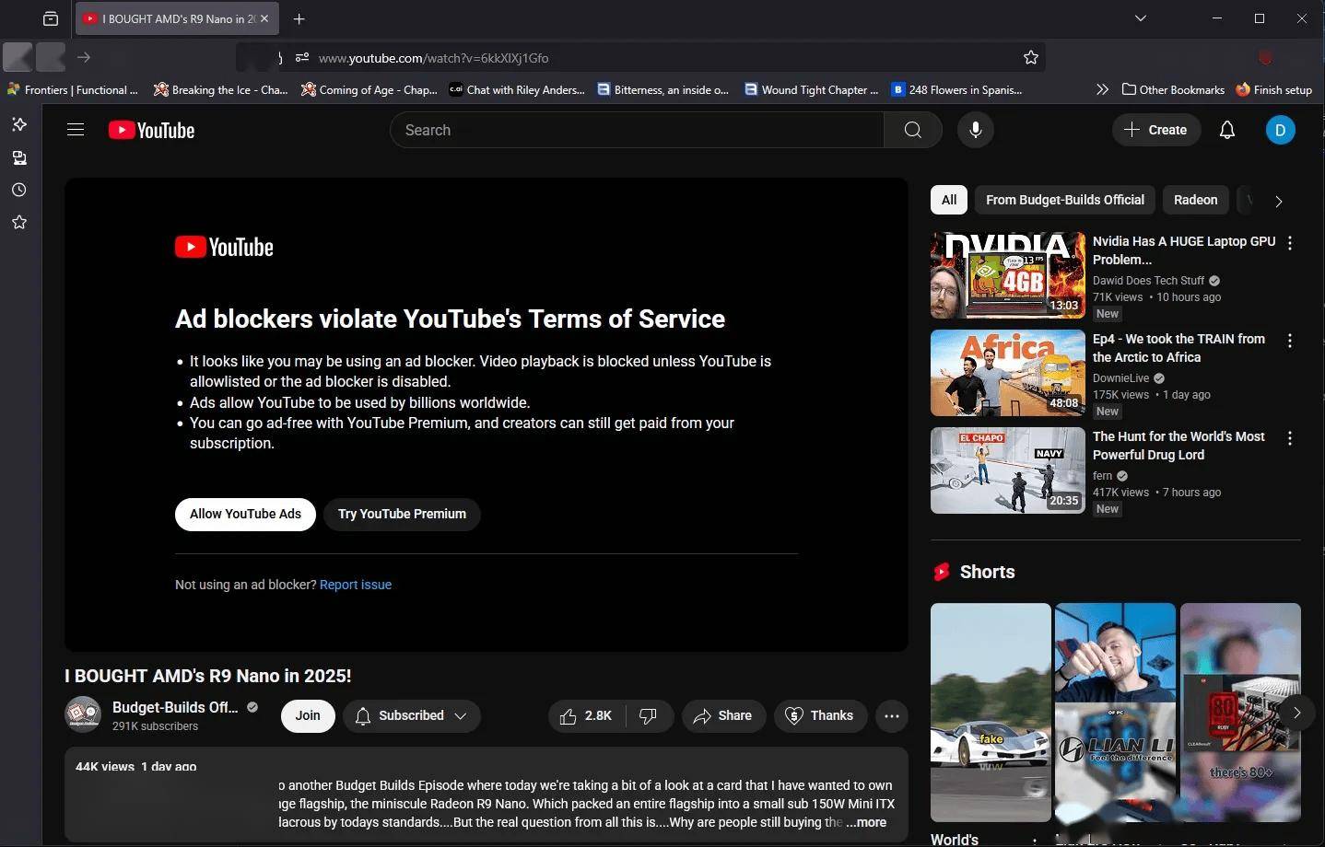Show next Shorts with right arrow
Image resolution: width=1325 pixels, height=847 pixels.
pyautogui.click(x=1296, y=713)
